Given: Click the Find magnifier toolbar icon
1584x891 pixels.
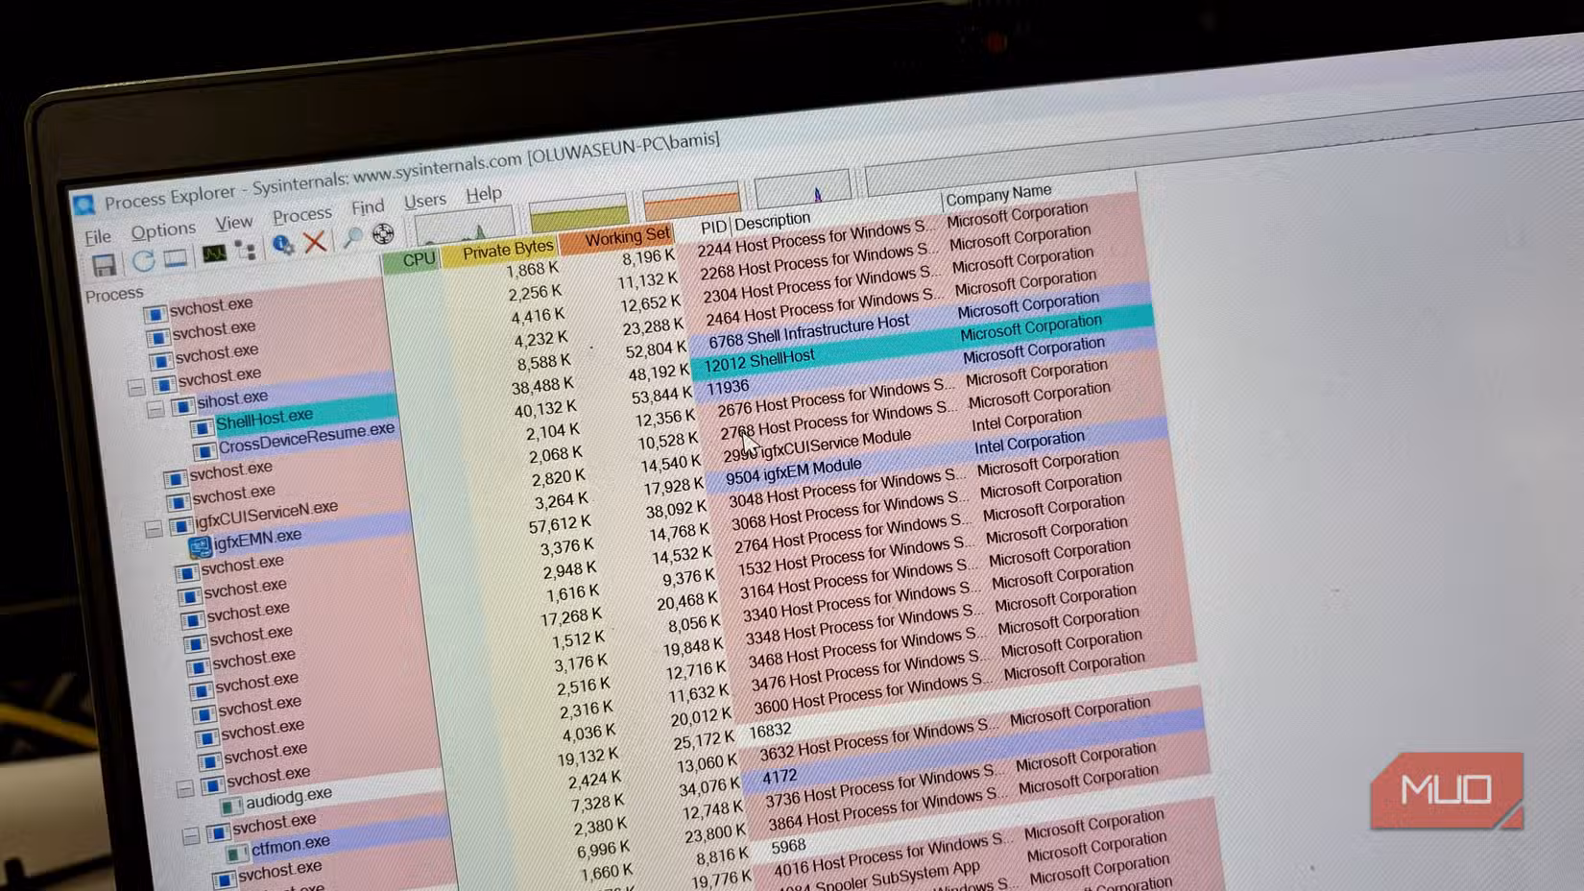Looking at the screenshot, I should point(352,237).
